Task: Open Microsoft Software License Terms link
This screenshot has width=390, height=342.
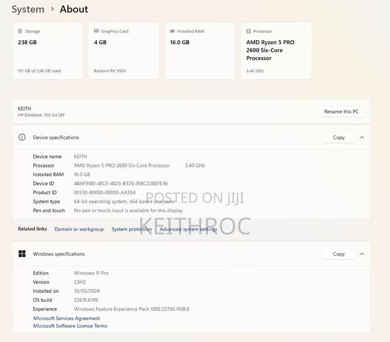Action: coord(70,326)
